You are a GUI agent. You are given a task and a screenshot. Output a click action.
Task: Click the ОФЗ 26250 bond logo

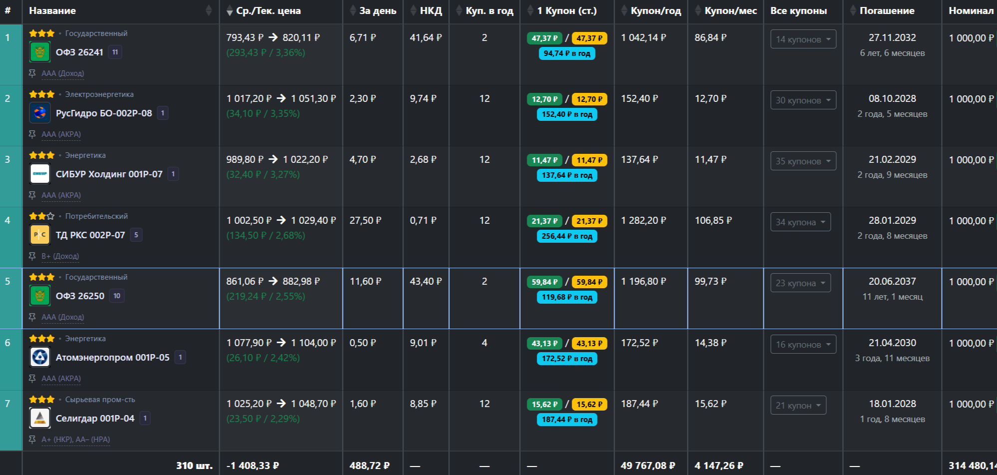tap(40, 296)
